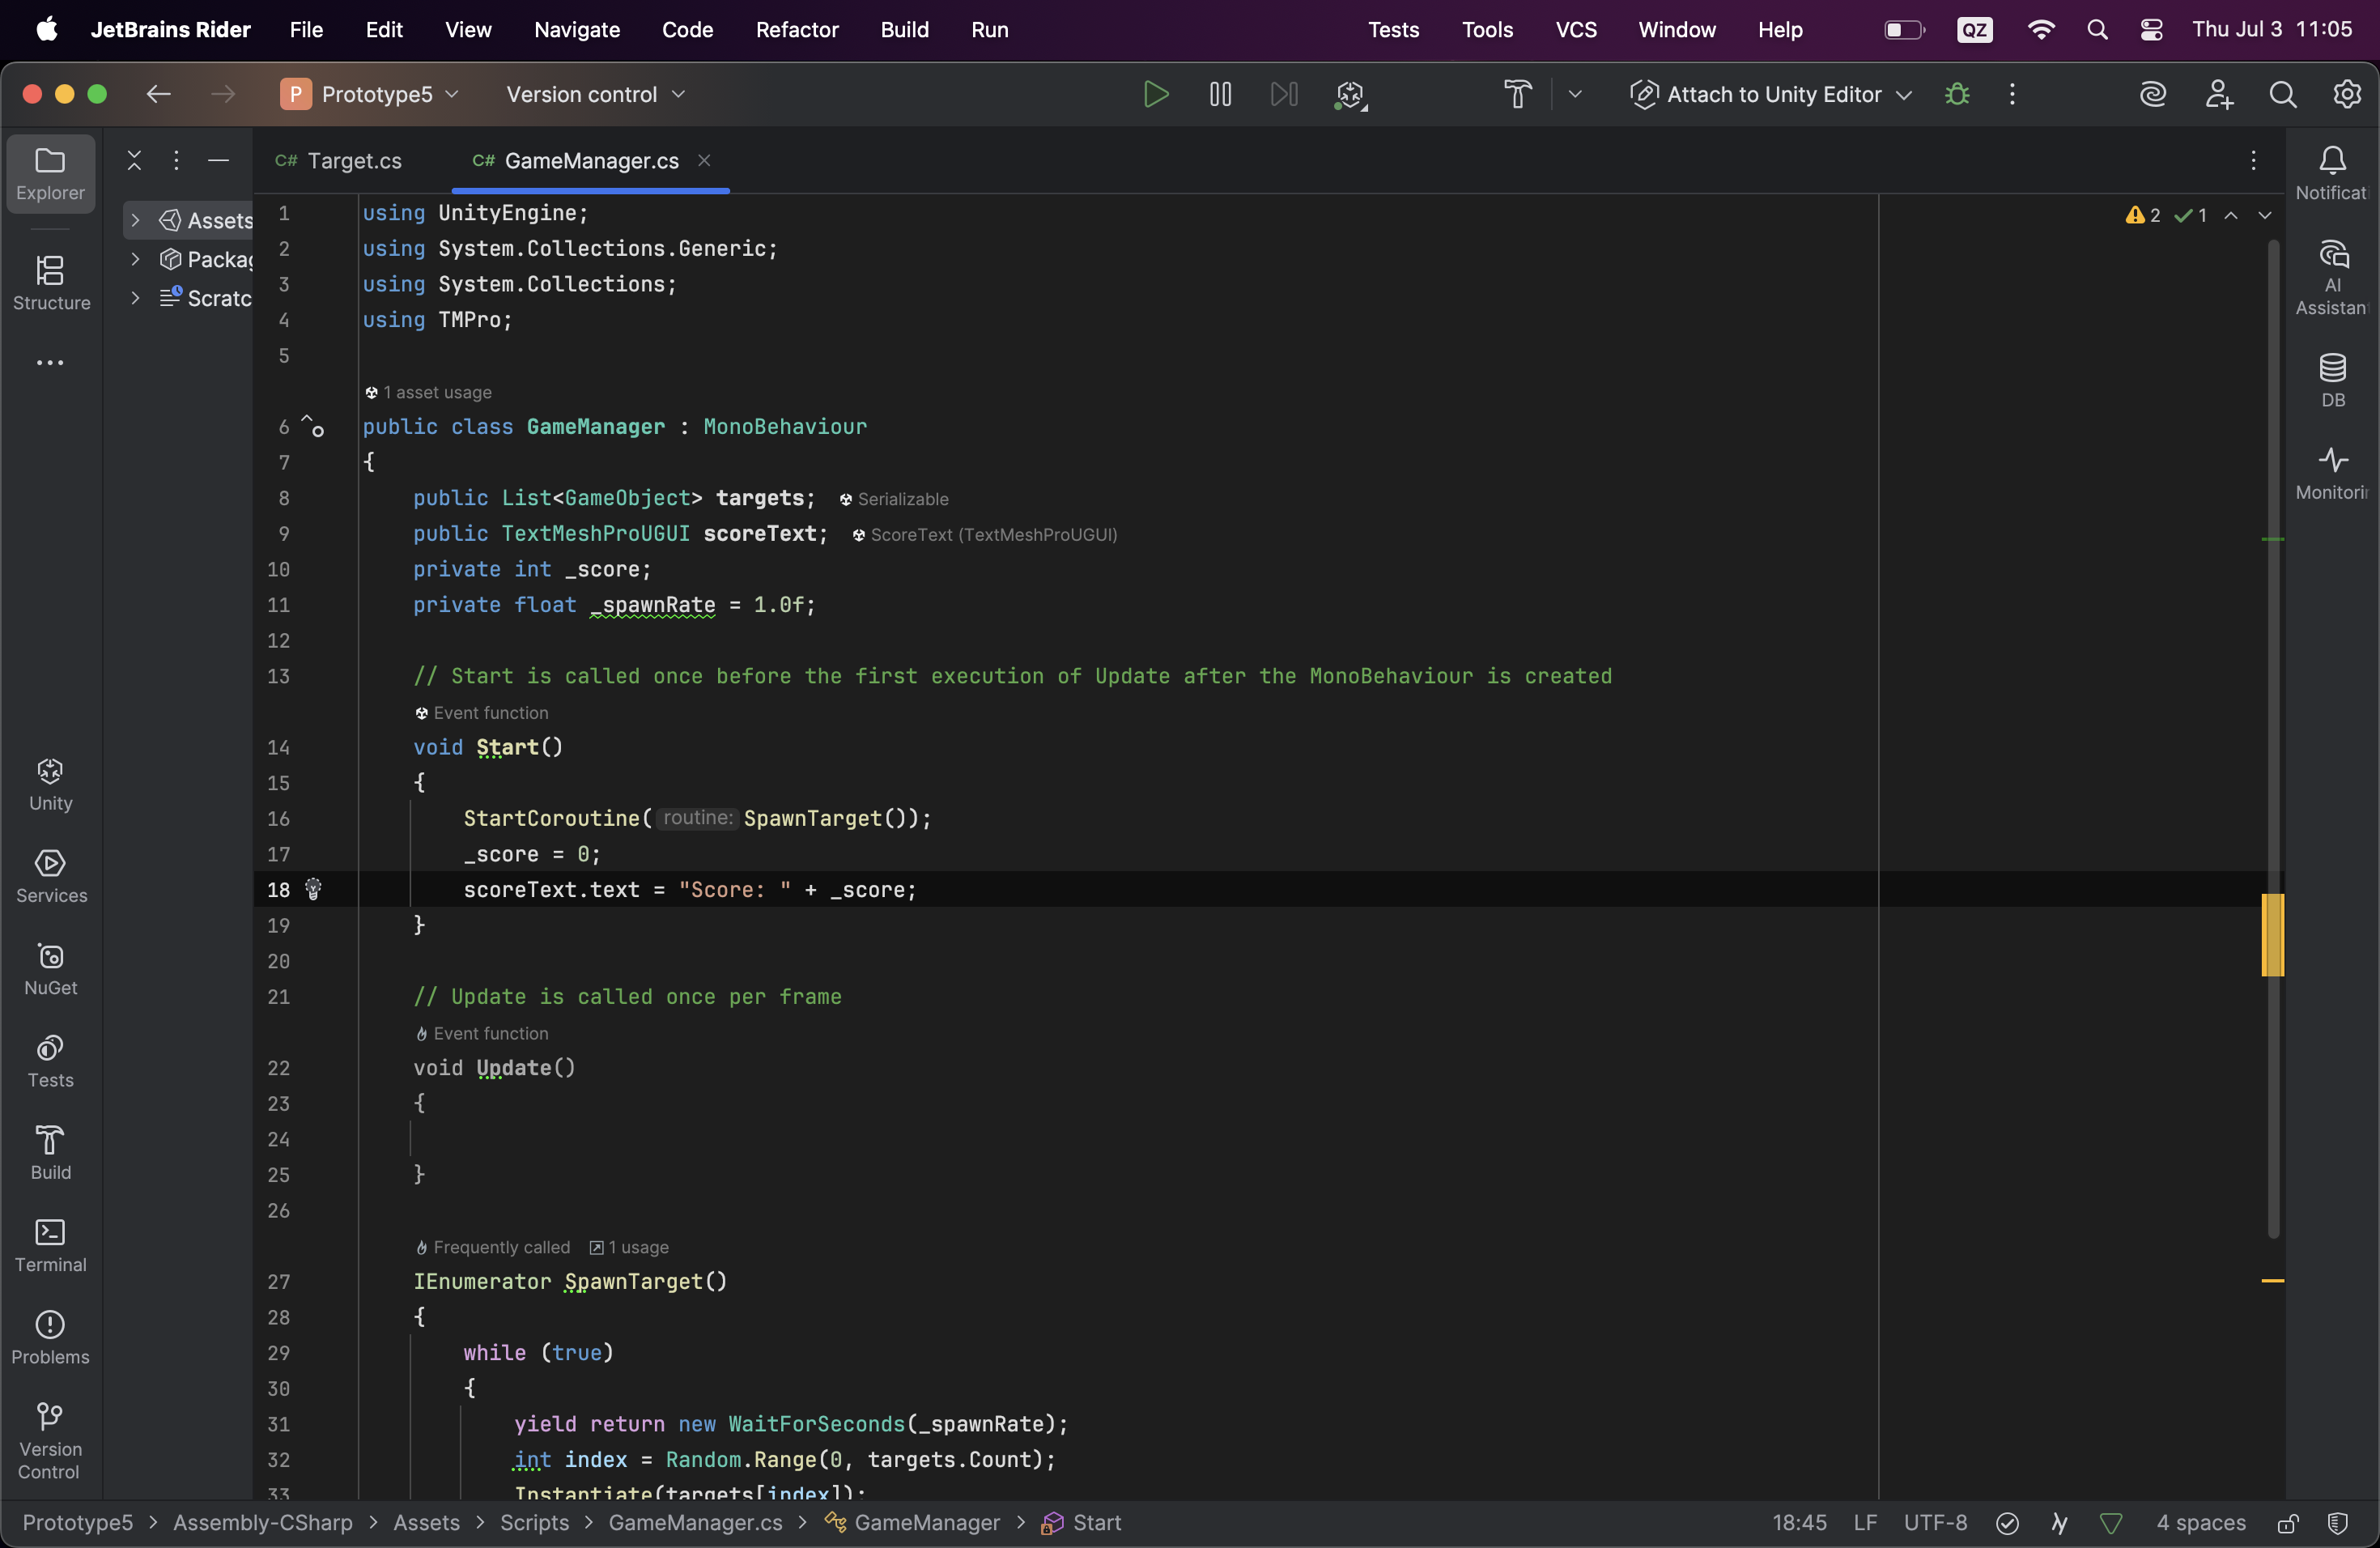
Task: Switch to the Target.cs tab
Action: click(340, 160)
